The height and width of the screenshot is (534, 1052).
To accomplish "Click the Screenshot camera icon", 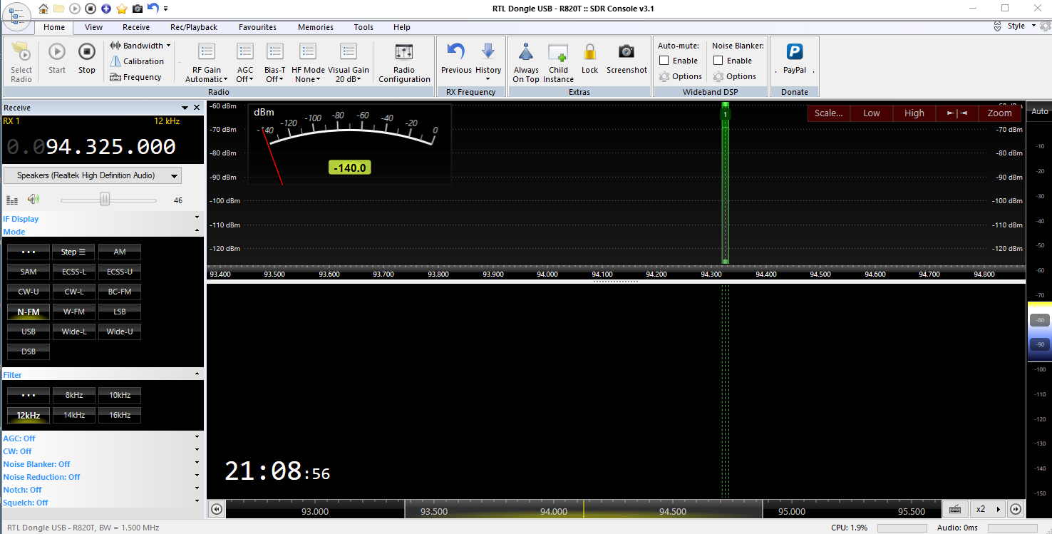I will (626, 52).
